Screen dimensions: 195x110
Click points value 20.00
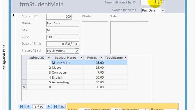(x=94, y=77)
